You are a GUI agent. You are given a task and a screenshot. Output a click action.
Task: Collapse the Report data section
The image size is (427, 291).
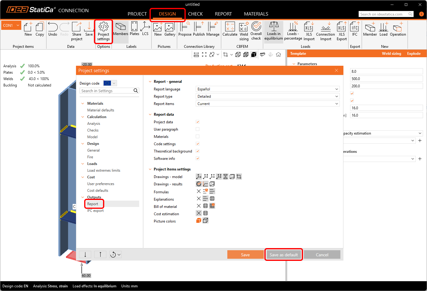[x=150, y=114]
